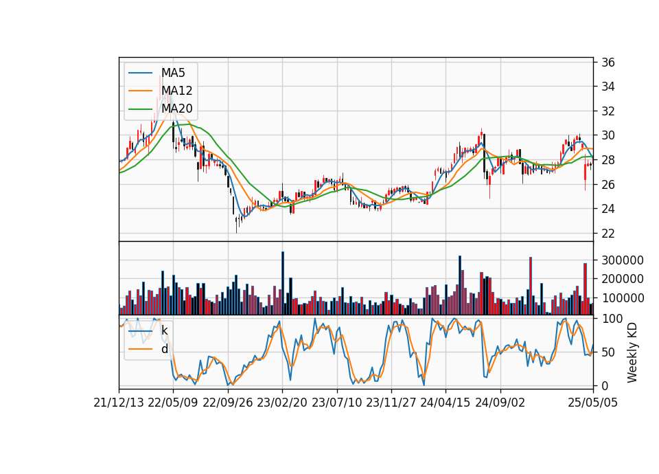
Task: Select the green MA20 legend line sample
Action: [x=140, y=109]
